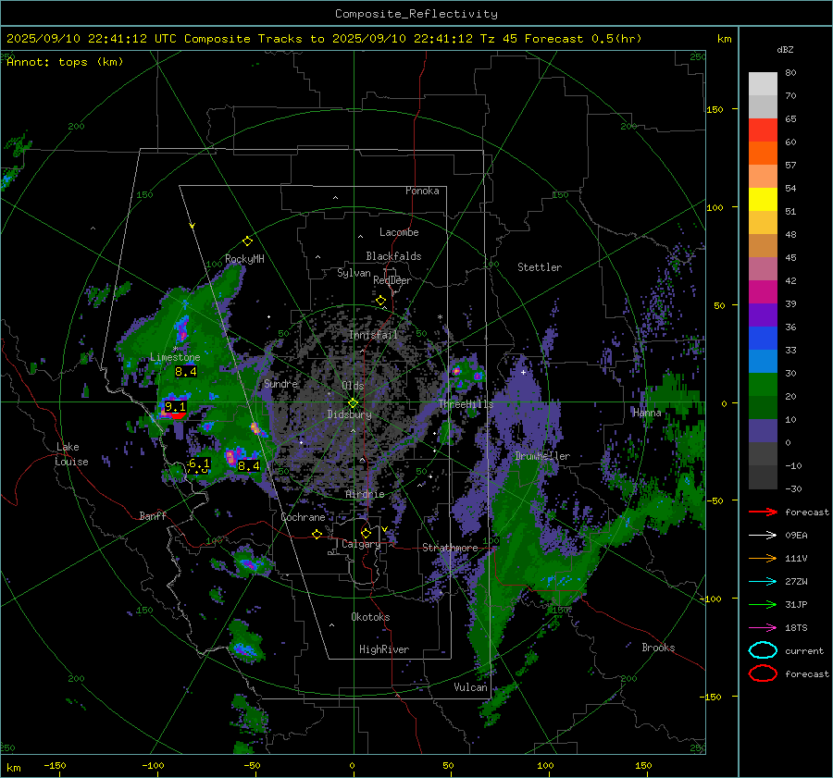Screen dimensions: 833x778
Task: Click the red forecast ellipse icon
Action: coord(763,673)
